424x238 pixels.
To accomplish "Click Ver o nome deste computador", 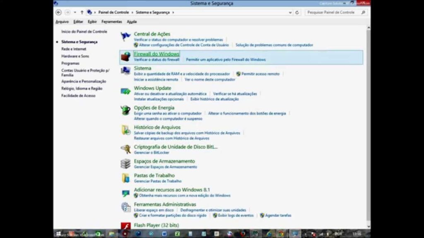I will pos(210,80).
